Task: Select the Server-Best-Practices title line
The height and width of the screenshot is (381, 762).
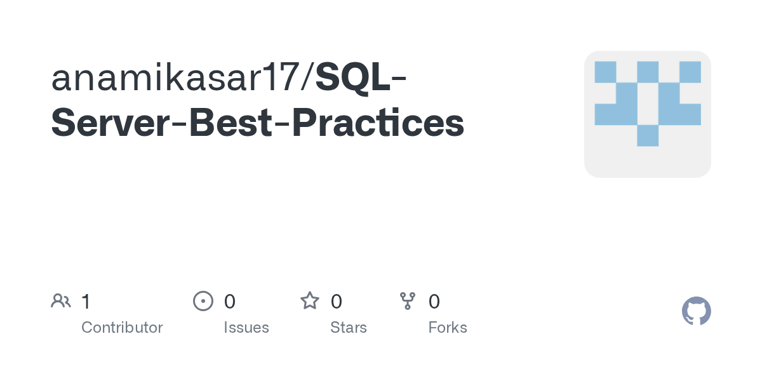Action: tap(258, 123)
